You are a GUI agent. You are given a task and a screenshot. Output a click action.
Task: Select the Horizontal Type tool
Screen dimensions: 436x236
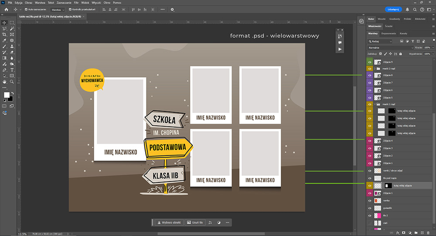click(12, 70)
